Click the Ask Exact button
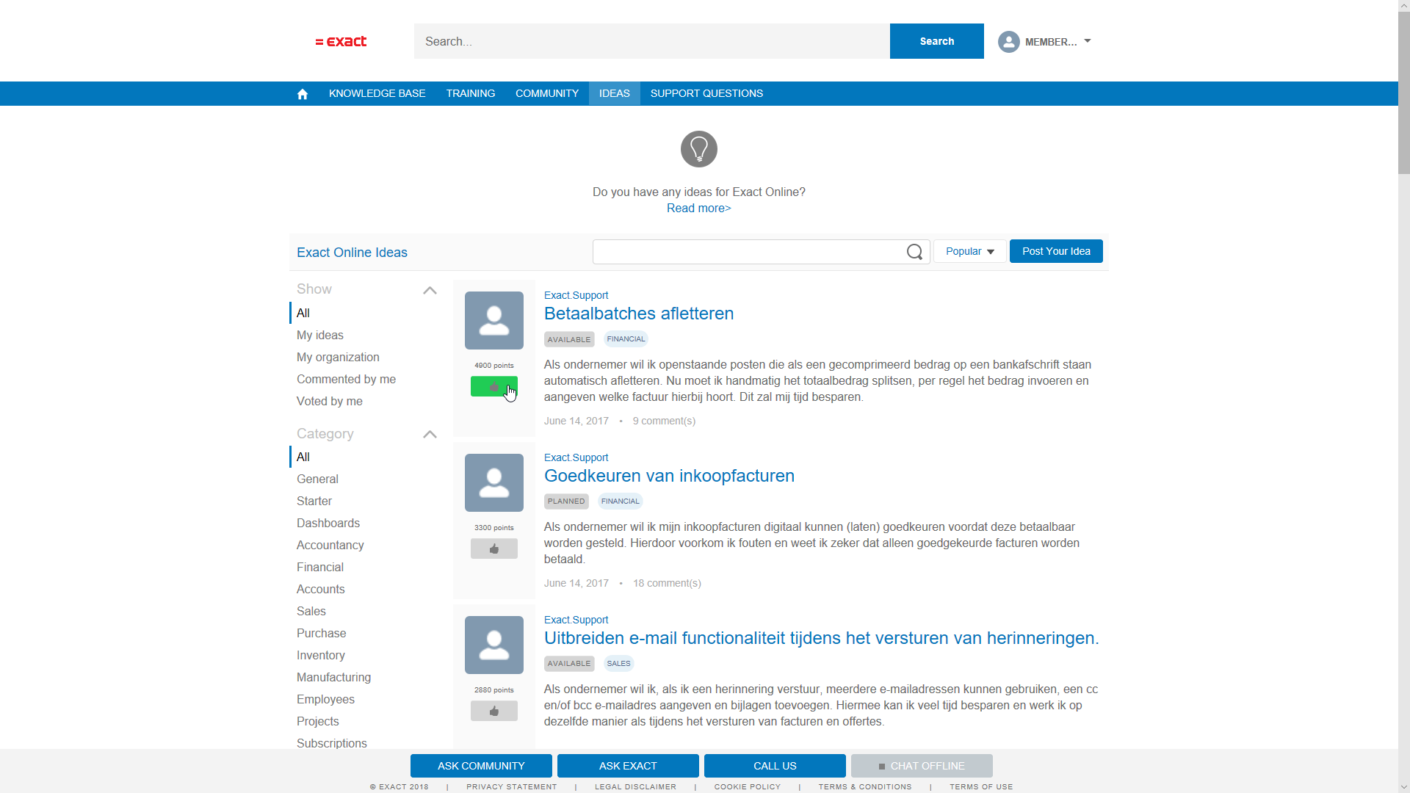 628,766
